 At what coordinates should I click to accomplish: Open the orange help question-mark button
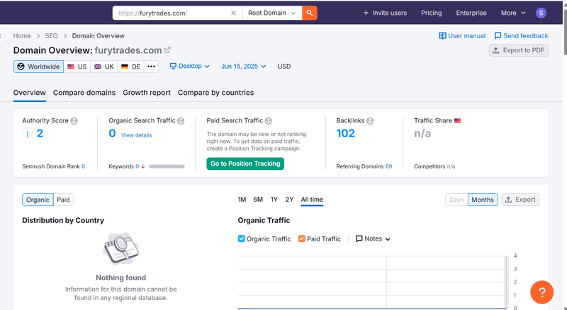[541, 292]
